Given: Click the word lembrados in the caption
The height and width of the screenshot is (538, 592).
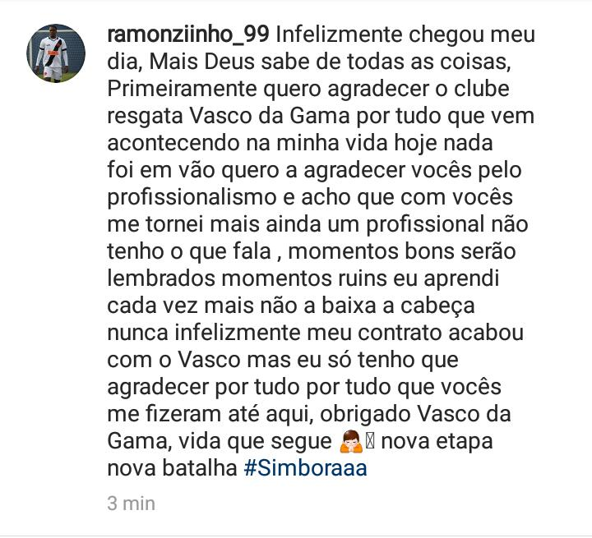Looking at the screenshot, I should click(x=161, y=278).
